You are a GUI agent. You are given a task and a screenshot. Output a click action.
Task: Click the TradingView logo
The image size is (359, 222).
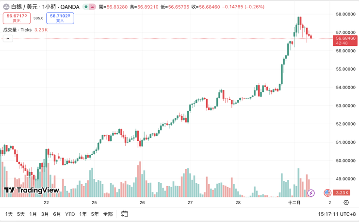[31, 190]
